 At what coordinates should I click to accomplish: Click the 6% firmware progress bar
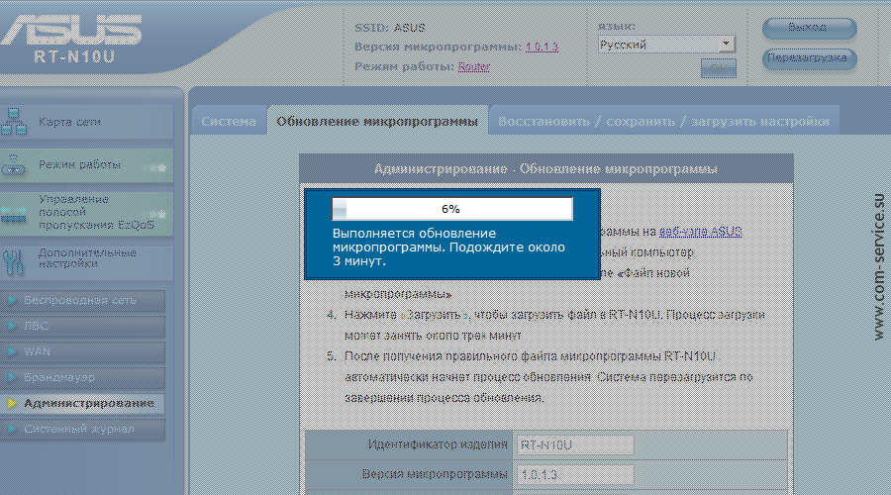[451, 209]
